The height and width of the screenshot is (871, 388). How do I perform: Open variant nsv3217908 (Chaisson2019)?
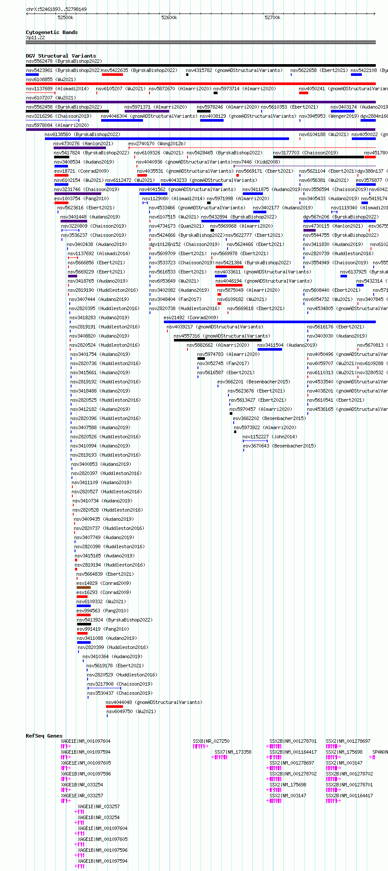point(120,684)
